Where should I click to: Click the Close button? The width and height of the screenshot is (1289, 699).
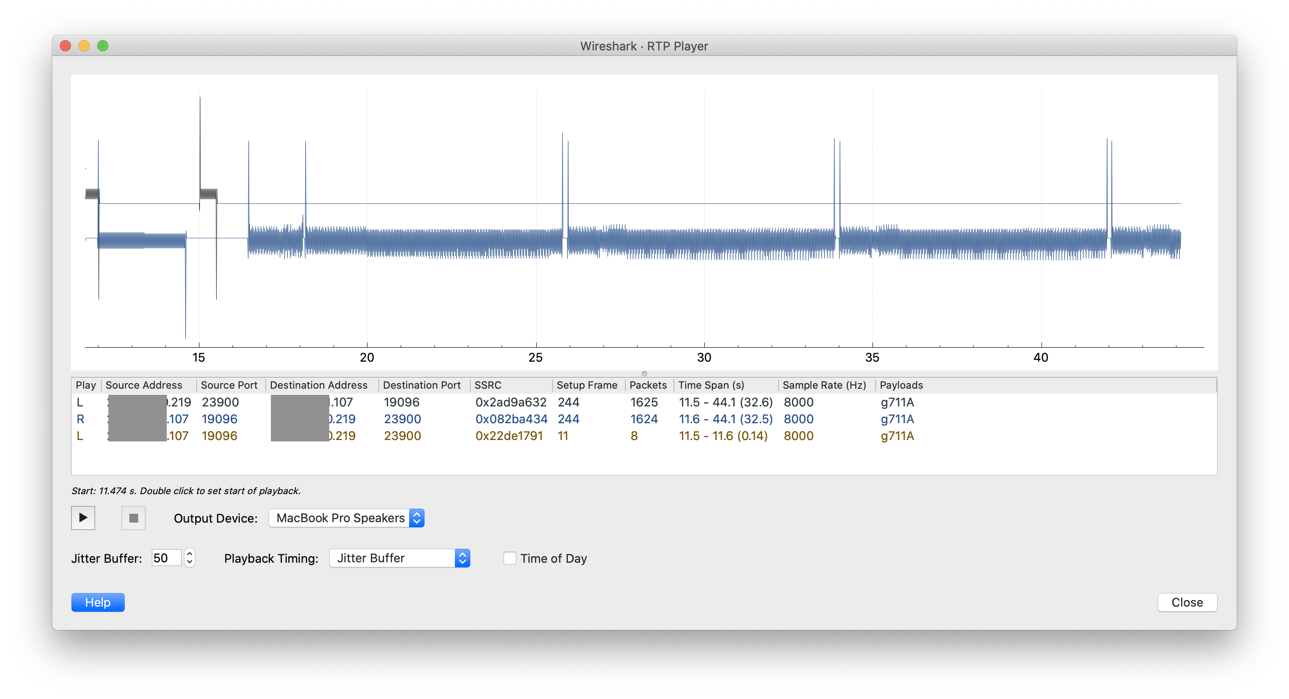tap(1187, 602)
